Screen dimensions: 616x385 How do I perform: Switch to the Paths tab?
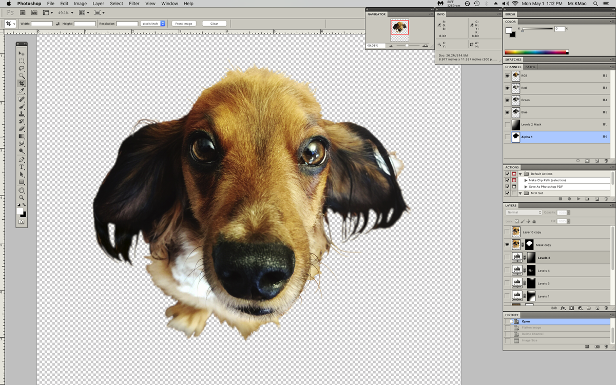pyautogui.click(x=530, y=67)
